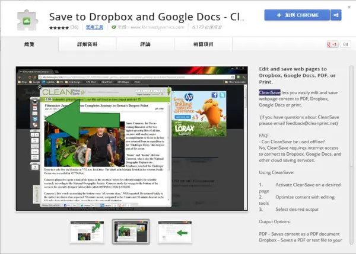Click the description panel scrollbar
The width and height of the screenshot is (356, 254).
351,155
